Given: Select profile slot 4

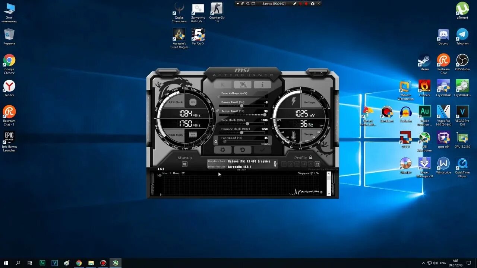Looking at the screenshot, I should [x=304, y=164].
